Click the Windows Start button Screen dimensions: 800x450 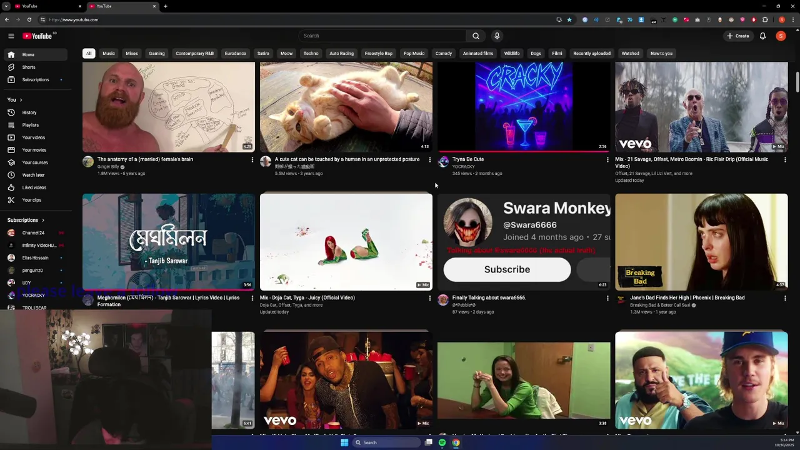(x=344, y=442)
